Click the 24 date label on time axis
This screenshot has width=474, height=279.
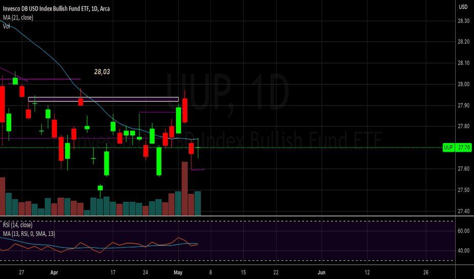tap(145, 272)
